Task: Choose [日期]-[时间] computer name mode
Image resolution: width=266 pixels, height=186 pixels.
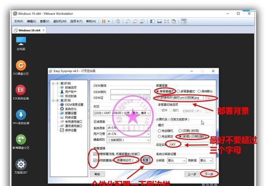Action: click(180, 131)
